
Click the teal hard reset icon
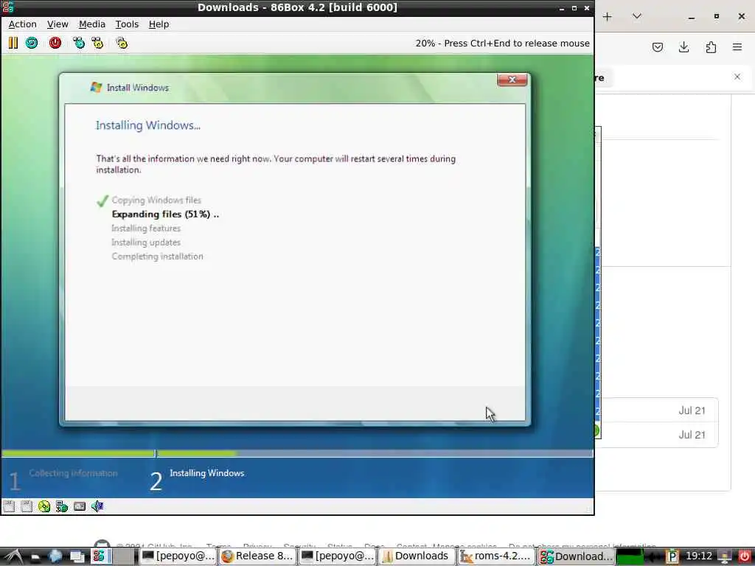pos(32,43)
